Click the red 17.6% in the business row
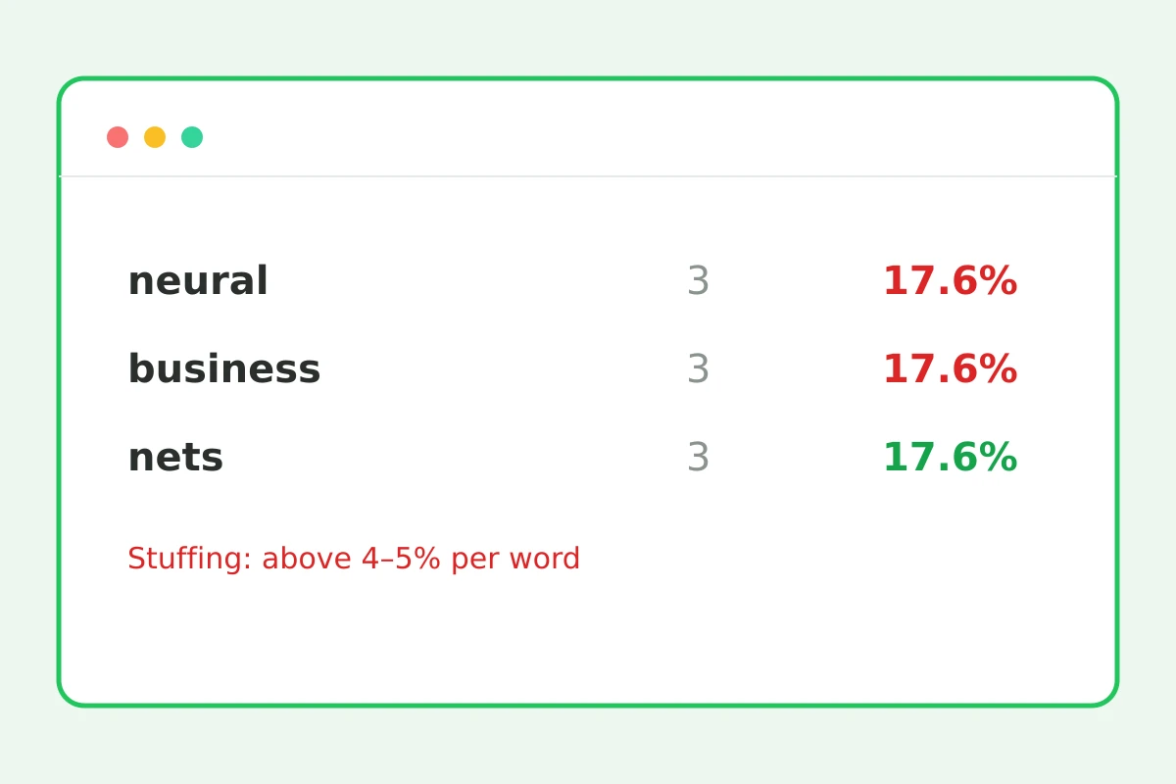Screen dimensions: 1176x784 click(950, 370)
